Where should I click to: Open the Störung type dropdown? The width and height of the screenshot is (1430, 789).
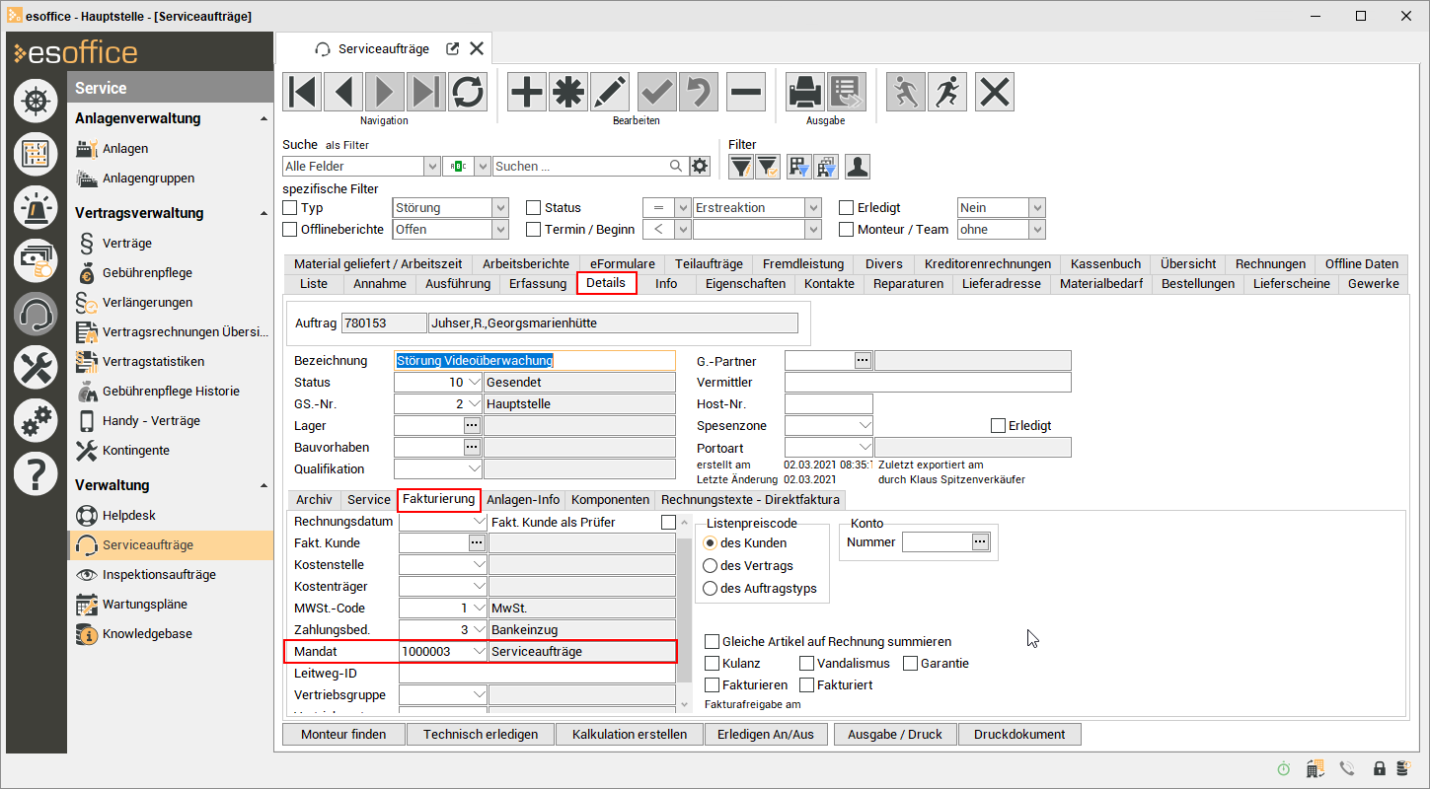pos(500,208)
